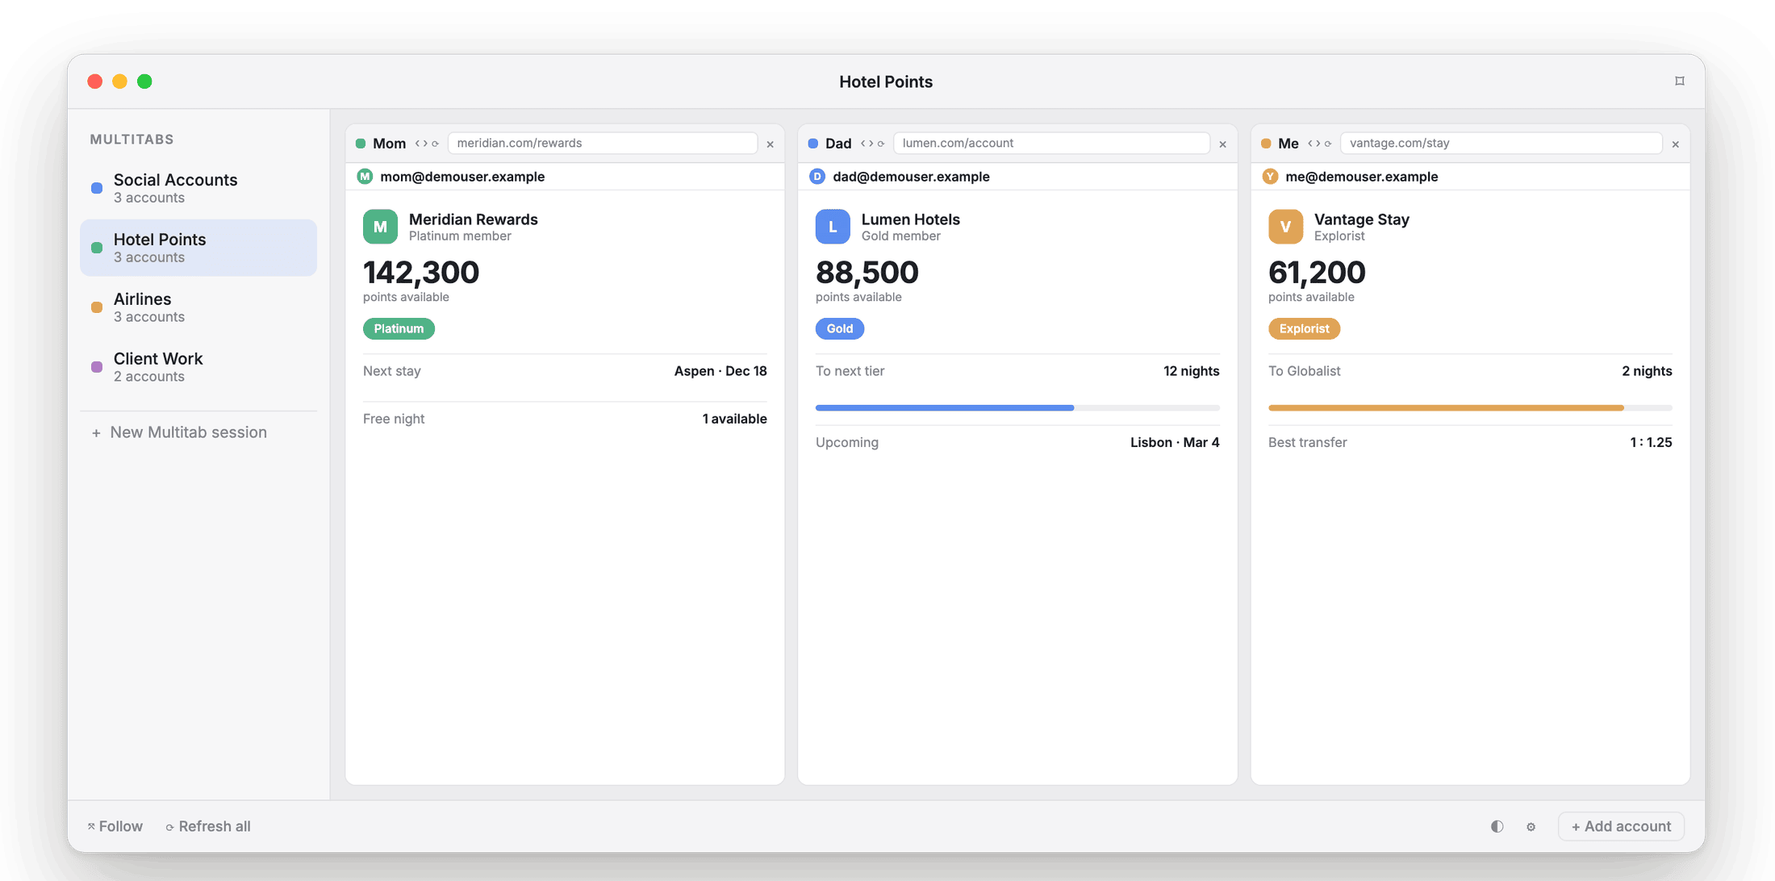Image resolution: width=1775 pixels, height=881 pixels.
Task: Click the Mom pane title
Action: click(390, 144)
